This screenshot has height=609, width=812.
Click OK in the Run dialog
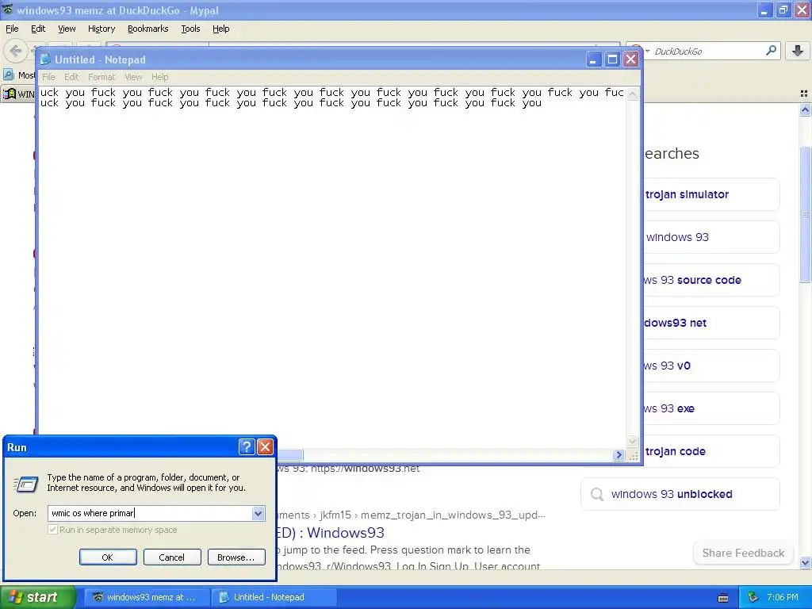click(x=108, y=557)
